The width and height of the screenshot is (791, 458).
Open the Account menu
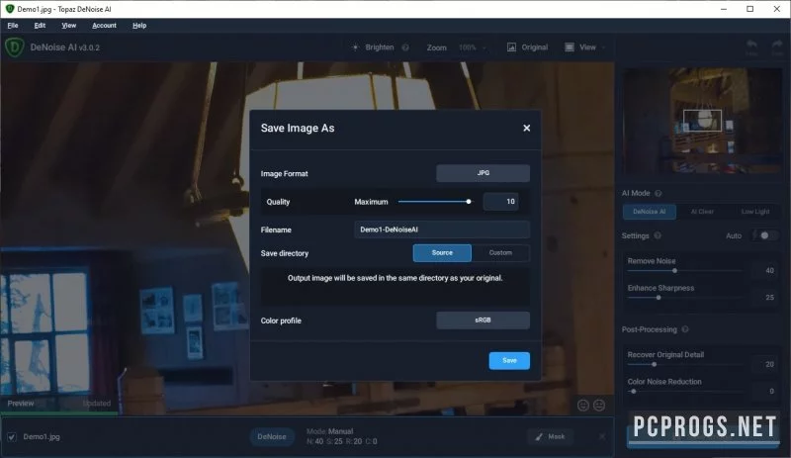point(104,26)
